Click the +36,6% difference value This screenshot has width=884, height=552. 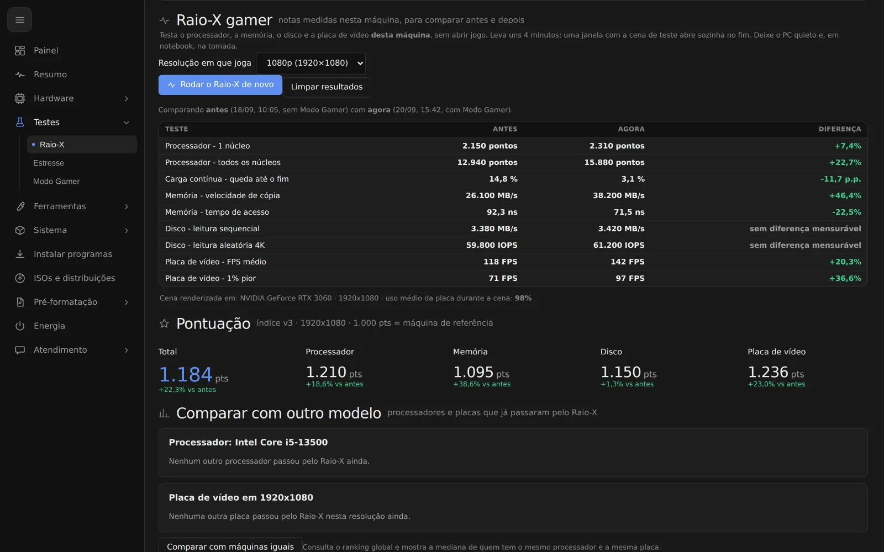(x=845, y=278)
